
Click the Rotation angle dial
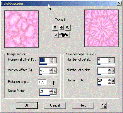54,82
